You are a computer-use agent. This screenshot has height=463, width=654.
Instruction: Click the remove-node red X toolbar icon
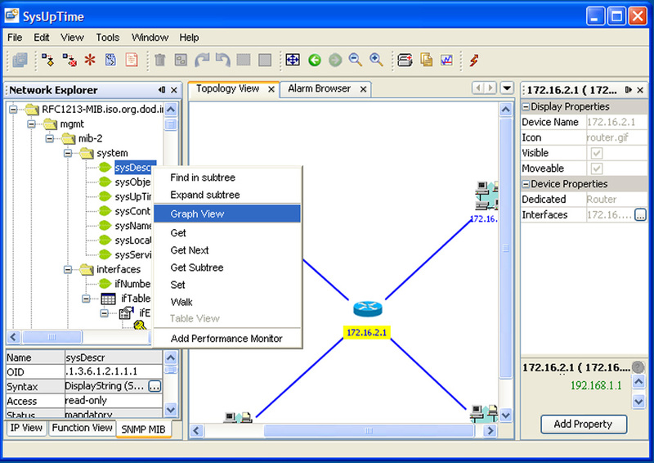point(69,60)
